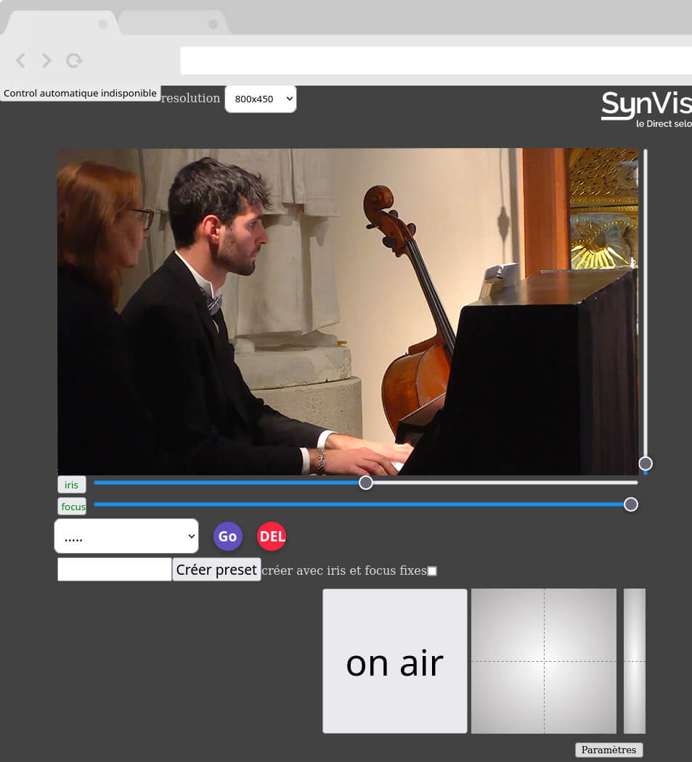Click the vertical zoom strip pad
The width and height of the screenshot is (692, 762).
[635, 661]
